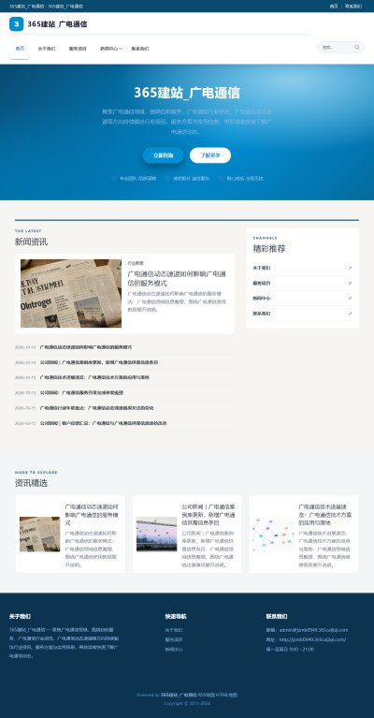Click the footer admin email address

(313, 630)
